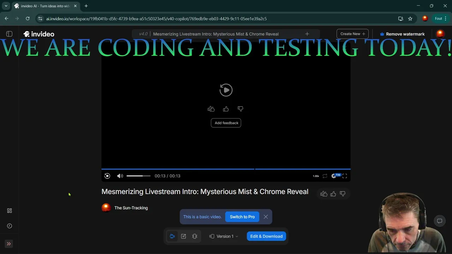This screenshot has width=452, height=254.
Task: Expand sidebar with double chevron
Action: pyautogui.click(x=9, y=244)
